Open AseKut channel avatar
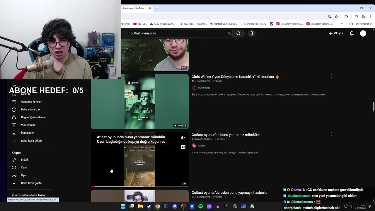Viewport: 375px width, 211px height. pyautogui.click(x=194, y=146)
